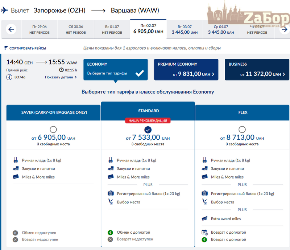Click the snacks and drinks icon in Standard
The height and width of the screenshot is (250, 290).
click(x=111, y=169)
